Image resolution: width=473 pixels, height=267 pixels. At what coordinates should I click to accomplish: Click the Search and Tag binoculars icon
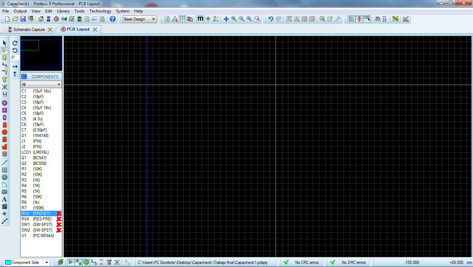pos(377,19)
